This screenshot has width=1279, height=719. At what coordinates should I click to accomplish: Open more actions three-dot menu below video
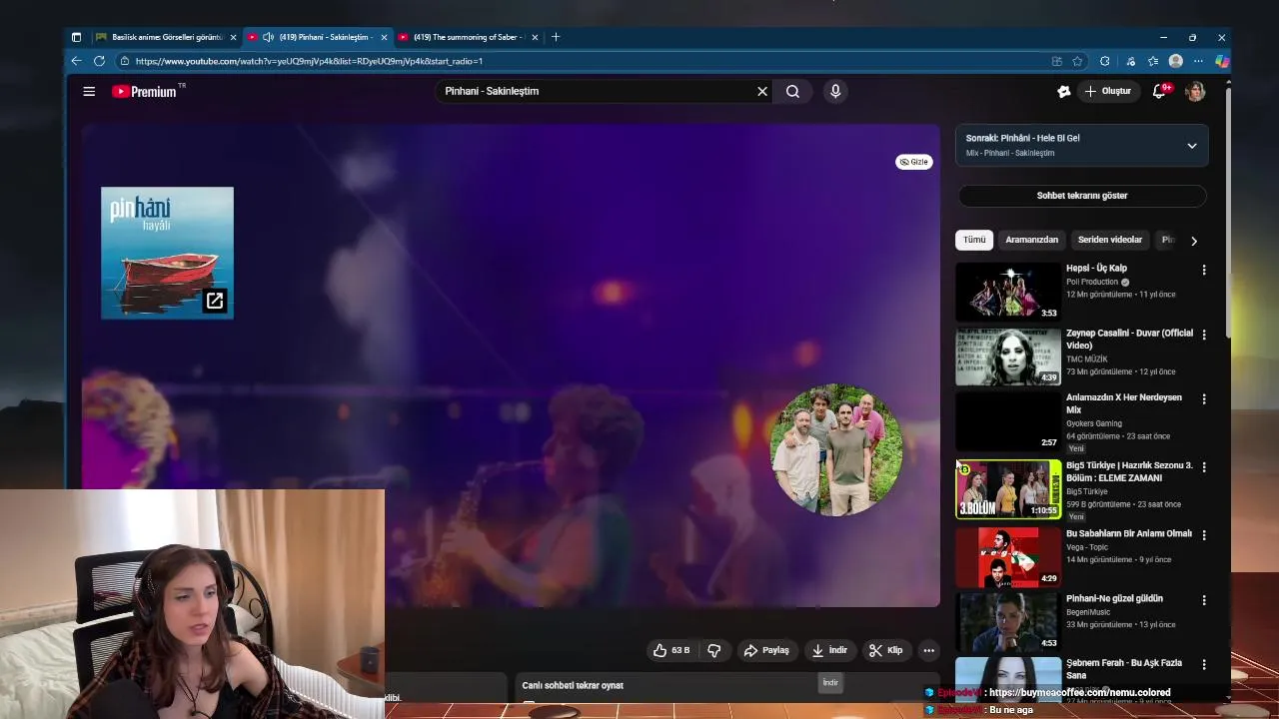pyautogui.click(x=928, y=650)
